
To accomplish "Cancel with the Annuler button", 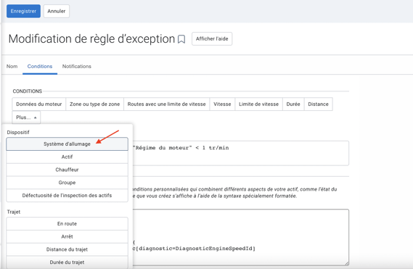I will 57,11.
